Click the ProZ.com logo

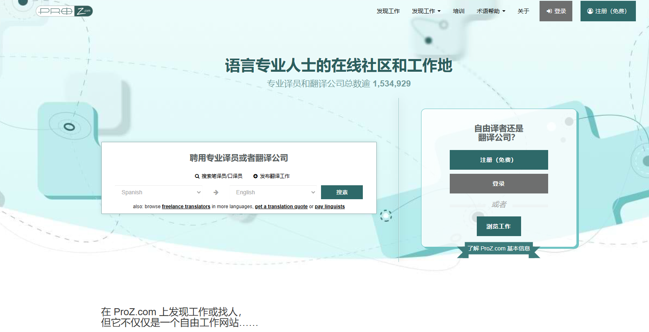64,11
